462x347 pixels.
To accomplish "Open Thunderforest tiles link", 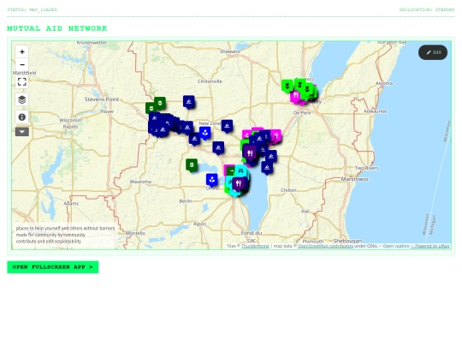I will coord(255,246).
